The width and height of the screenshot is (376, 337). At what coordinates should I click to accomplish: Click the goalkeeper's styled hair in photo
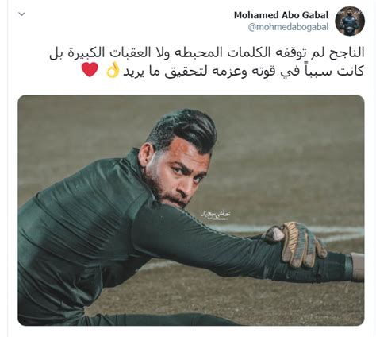[x=183, y=130]
